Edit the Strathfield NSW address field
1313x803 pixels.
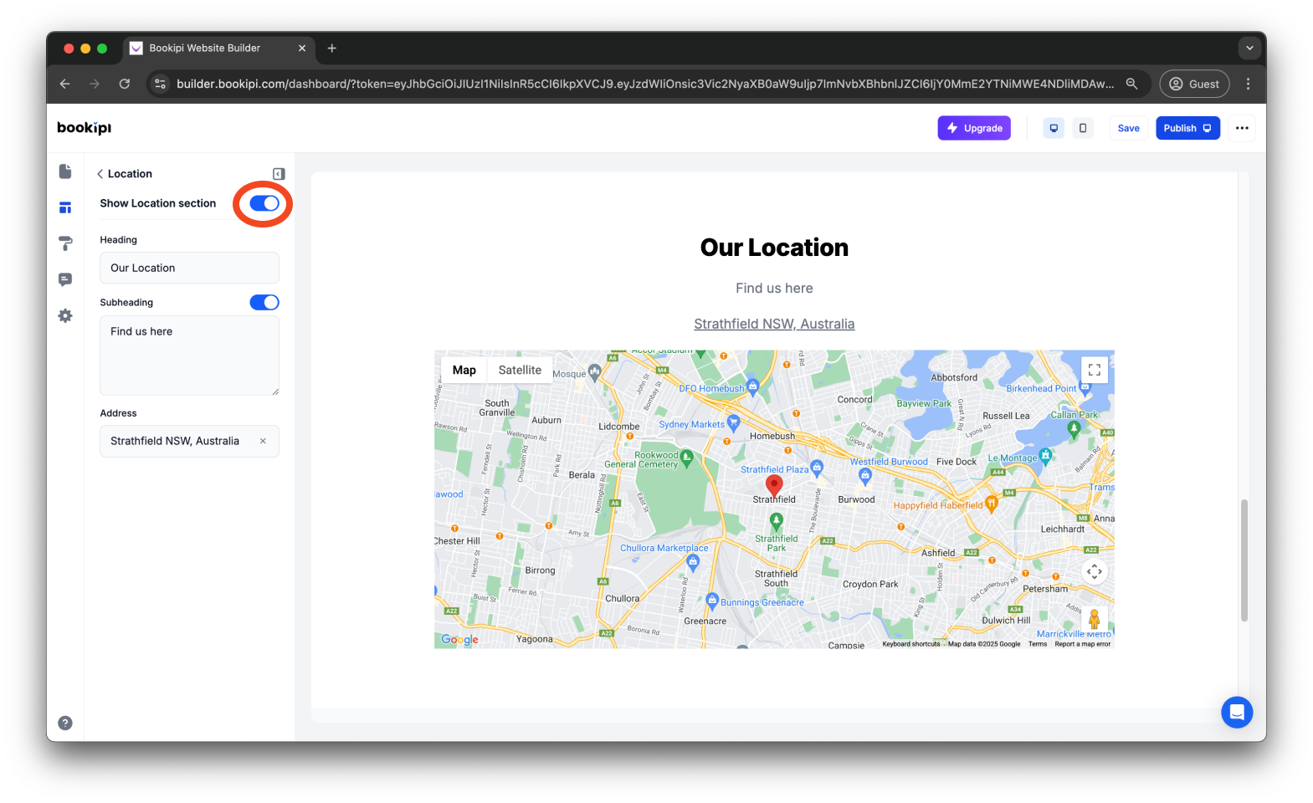click(x=189, y=441)
